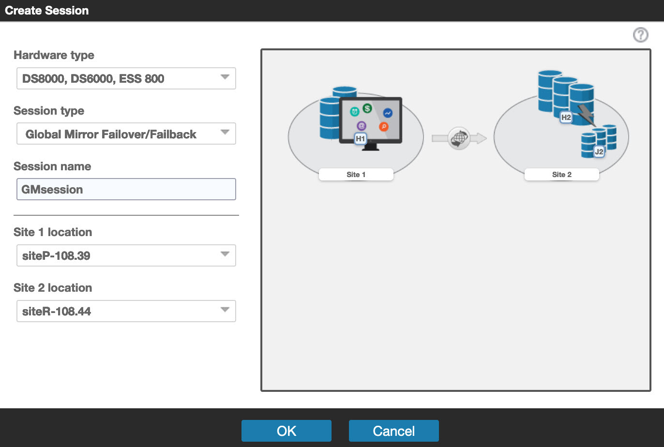Click the green dollar application icon
The image size is (664, 447).
pyautogui.click(x=367, y=108)
